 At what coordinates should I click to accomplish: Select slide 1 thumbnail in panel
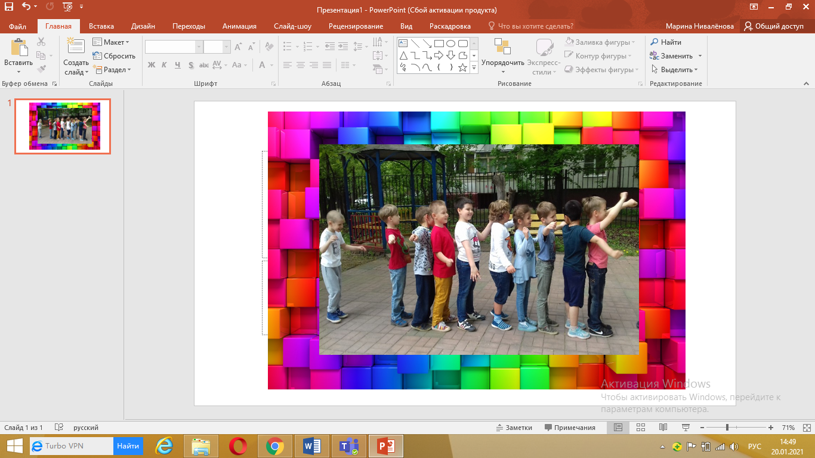(x=63, y=126)
